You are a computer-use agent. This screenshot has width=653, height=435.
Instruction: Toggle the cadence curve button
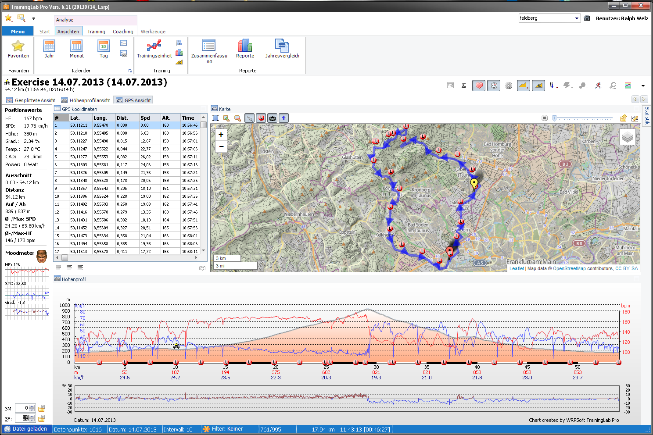(x=583, y=86)
